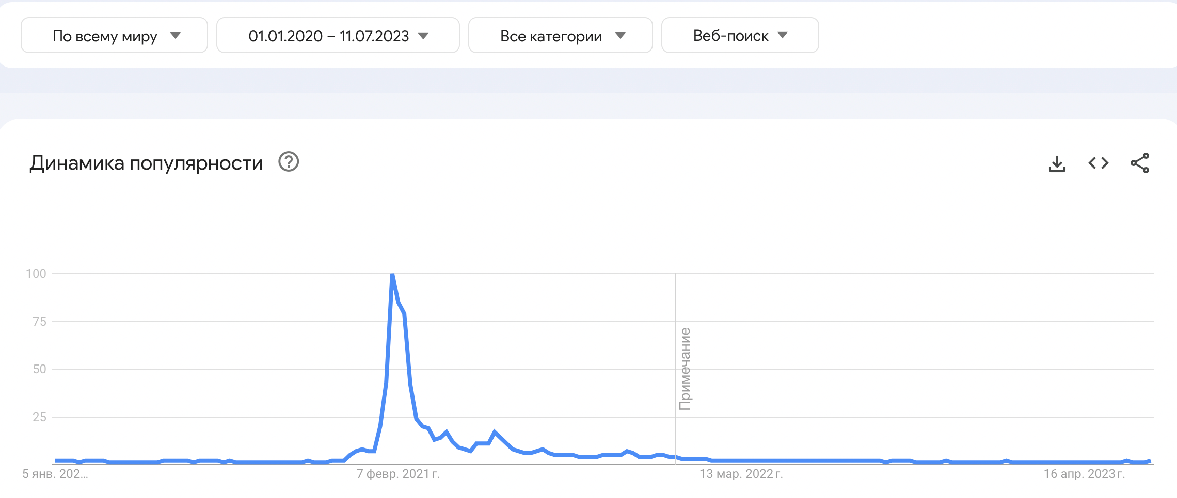The width and height of the screenshot is (1177, 498).
Task: Click the 25 value on the y-axis
Action: click(x=39, y=417)
